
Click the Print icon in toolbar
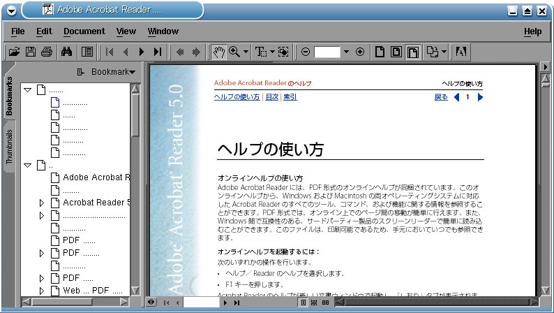point(47,52)
